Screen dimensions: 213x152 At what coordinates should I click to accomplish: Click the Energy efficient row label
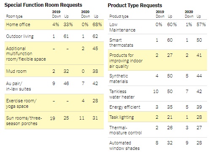coord(125,107)
